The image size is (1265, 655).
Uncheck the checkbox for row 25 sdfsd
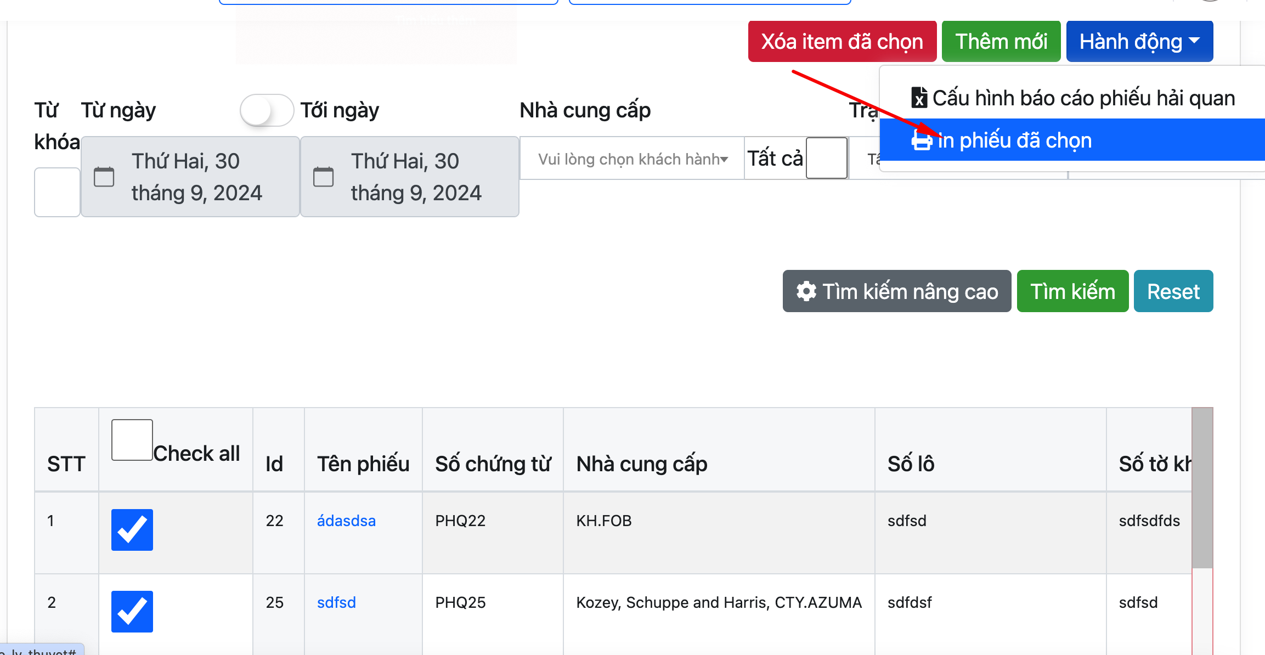(x=132, y=611)
